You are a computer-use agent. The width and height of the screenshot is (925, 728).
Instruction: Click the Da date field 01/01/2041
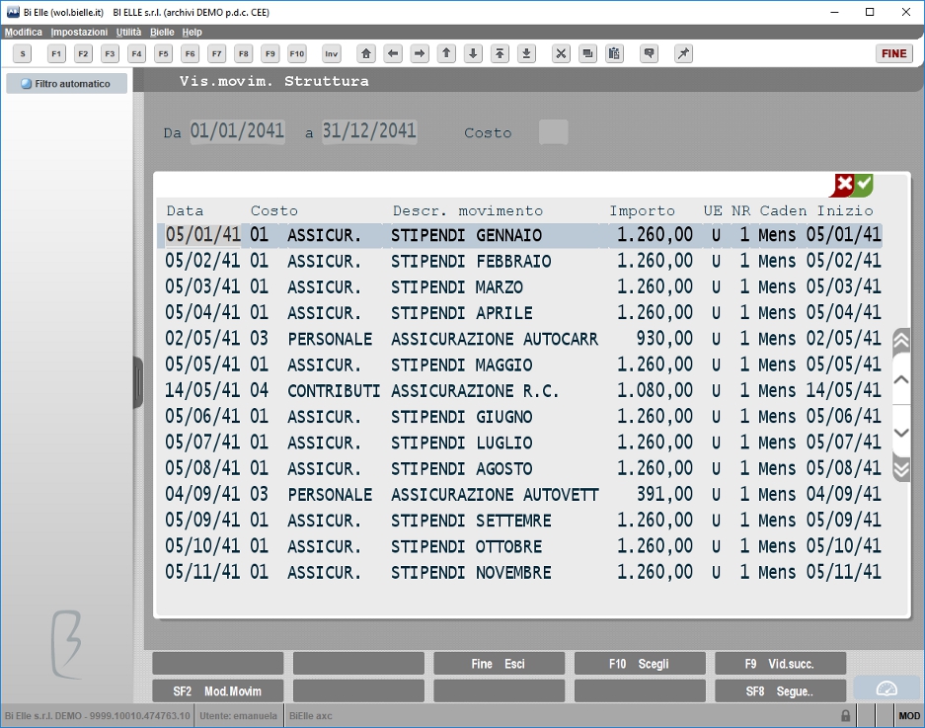coord(237,131)
